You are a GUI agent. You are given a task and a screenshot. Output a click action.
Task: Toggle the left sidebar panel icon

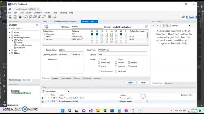[188, 17]
